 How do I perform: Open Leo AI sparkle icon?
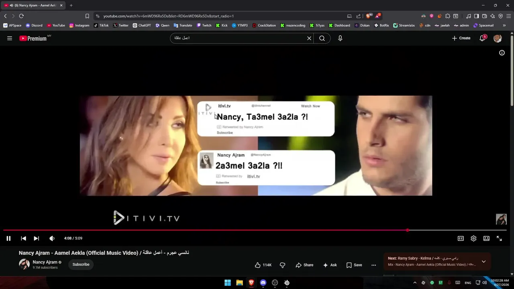[493, 16]
